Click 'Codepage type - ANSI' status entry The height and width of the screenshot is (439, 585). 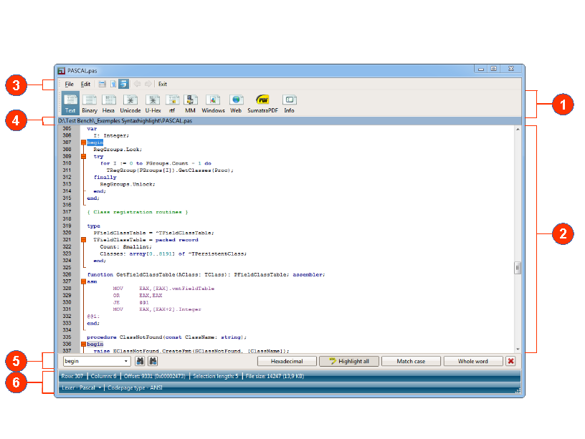[135, 387]
